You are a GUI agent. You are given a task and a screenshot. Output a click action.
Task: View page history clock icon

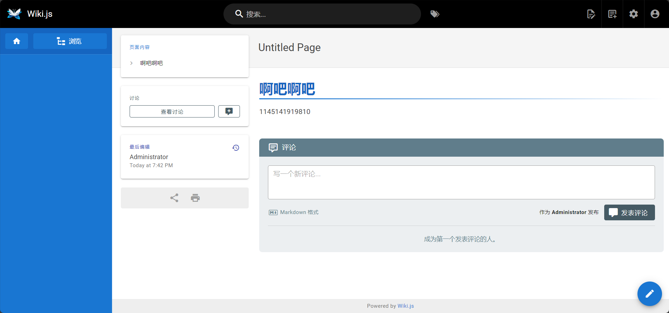pyautogui.click(x=236, y=148)
